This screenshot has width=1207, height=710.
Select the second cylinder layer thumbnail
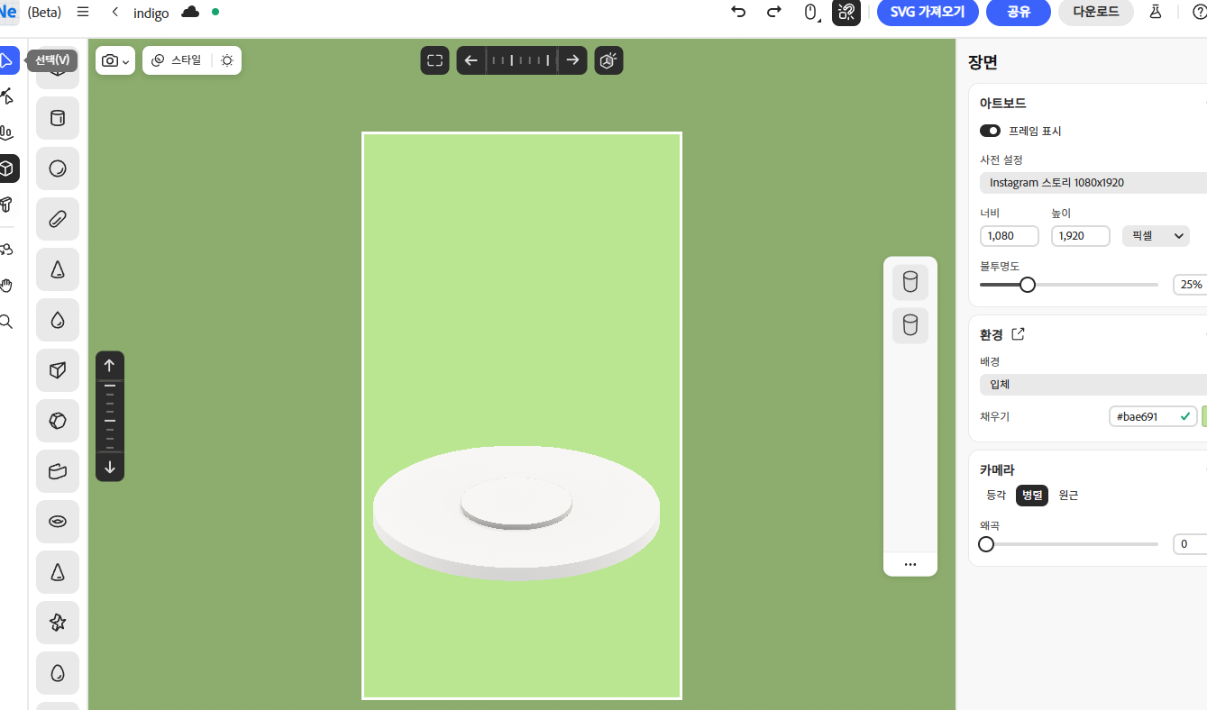[910, 325]
